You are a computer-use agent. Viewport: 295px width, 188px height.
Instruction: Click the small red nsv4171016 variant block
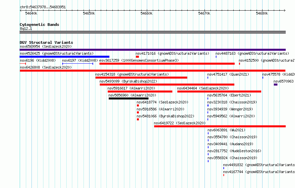(x=137, y=57)
